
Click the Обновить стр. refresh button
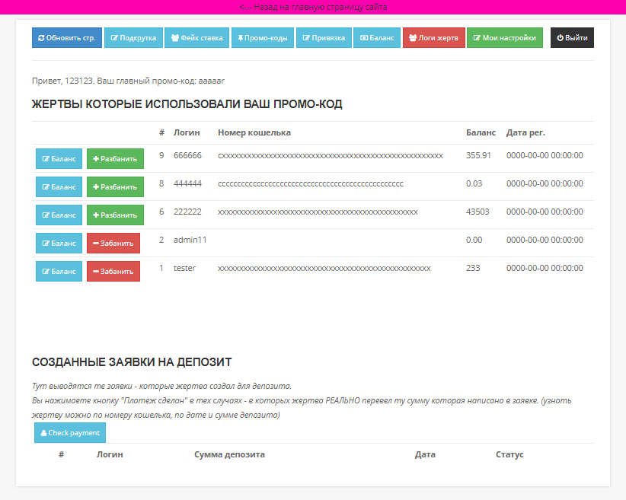(x=66, y=38)
